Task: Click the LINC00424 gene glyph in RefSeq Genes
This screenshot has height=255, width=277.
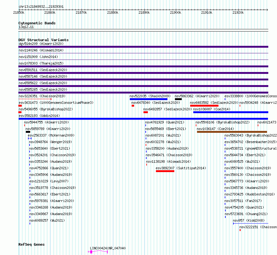Action: click(x=98, y=252)
